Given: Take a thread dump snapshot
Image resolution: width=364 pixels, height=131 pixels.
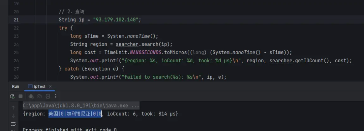Looking at the screenshot, I should 39,96.
